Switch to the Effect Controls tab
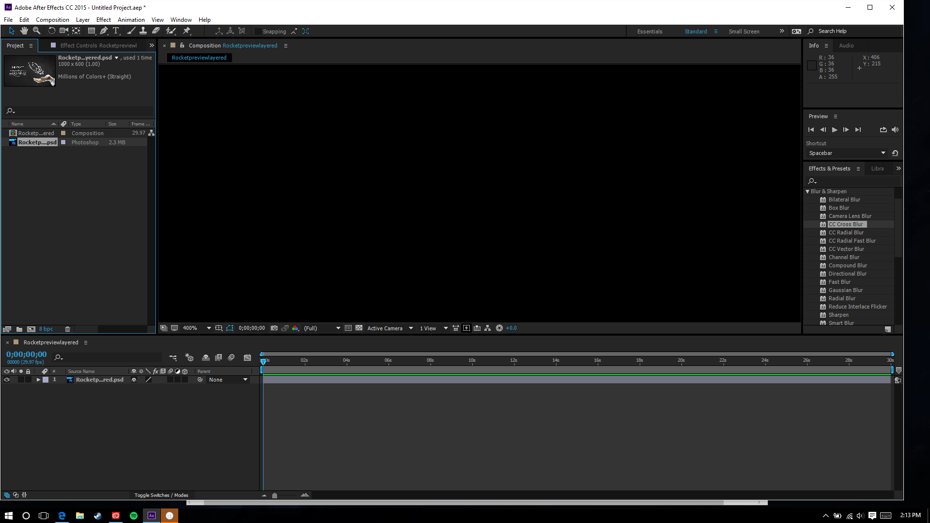The height and width of the screenshot is (523, 930). [97, 45]
